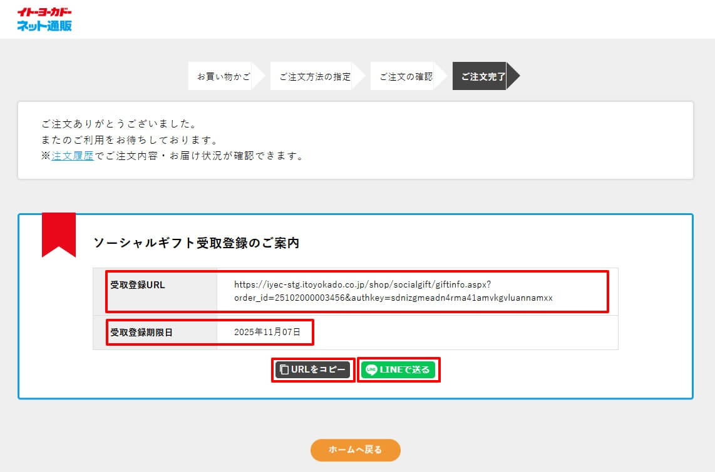Click the ご注文ありがとうございました message

point(119,124)
